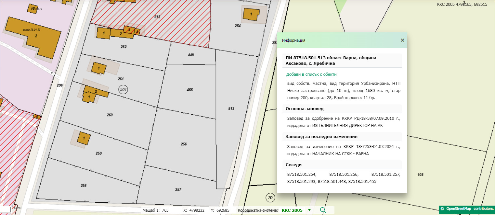Click parcel 260 label on the map

[x=110, y=115]
